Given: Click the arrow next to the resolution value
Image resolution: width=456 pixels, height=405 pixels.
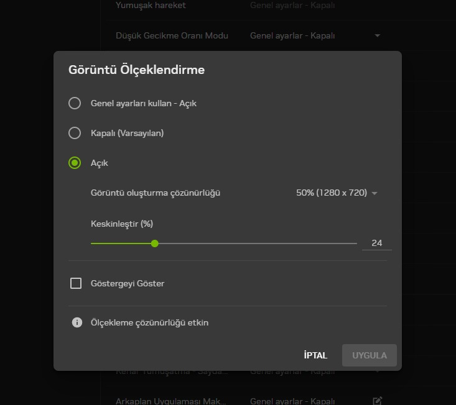Looking at the screenshot, I should point(375,193).
